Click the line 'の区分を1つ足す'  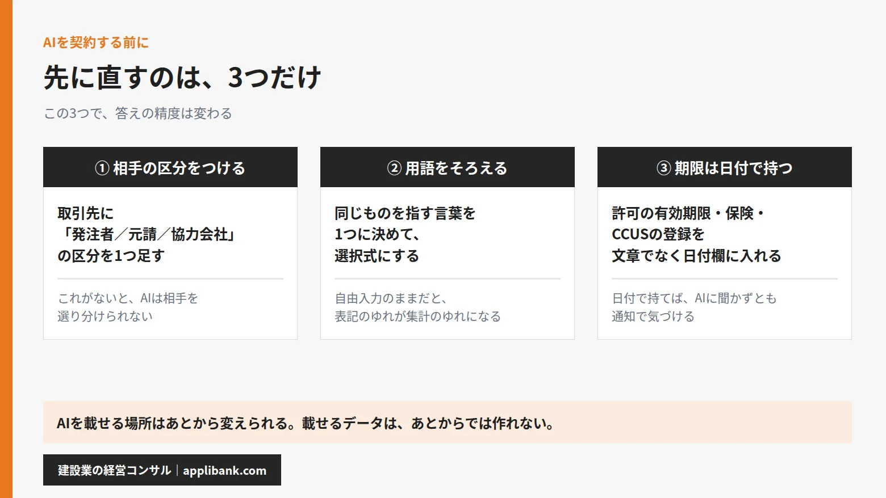pos(111,256)
